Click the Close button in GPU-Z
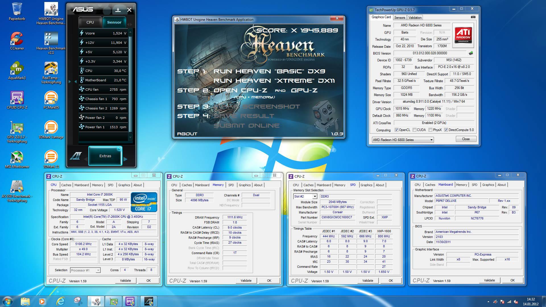Viewport: 546px width, 307px height. click(466, 139)
